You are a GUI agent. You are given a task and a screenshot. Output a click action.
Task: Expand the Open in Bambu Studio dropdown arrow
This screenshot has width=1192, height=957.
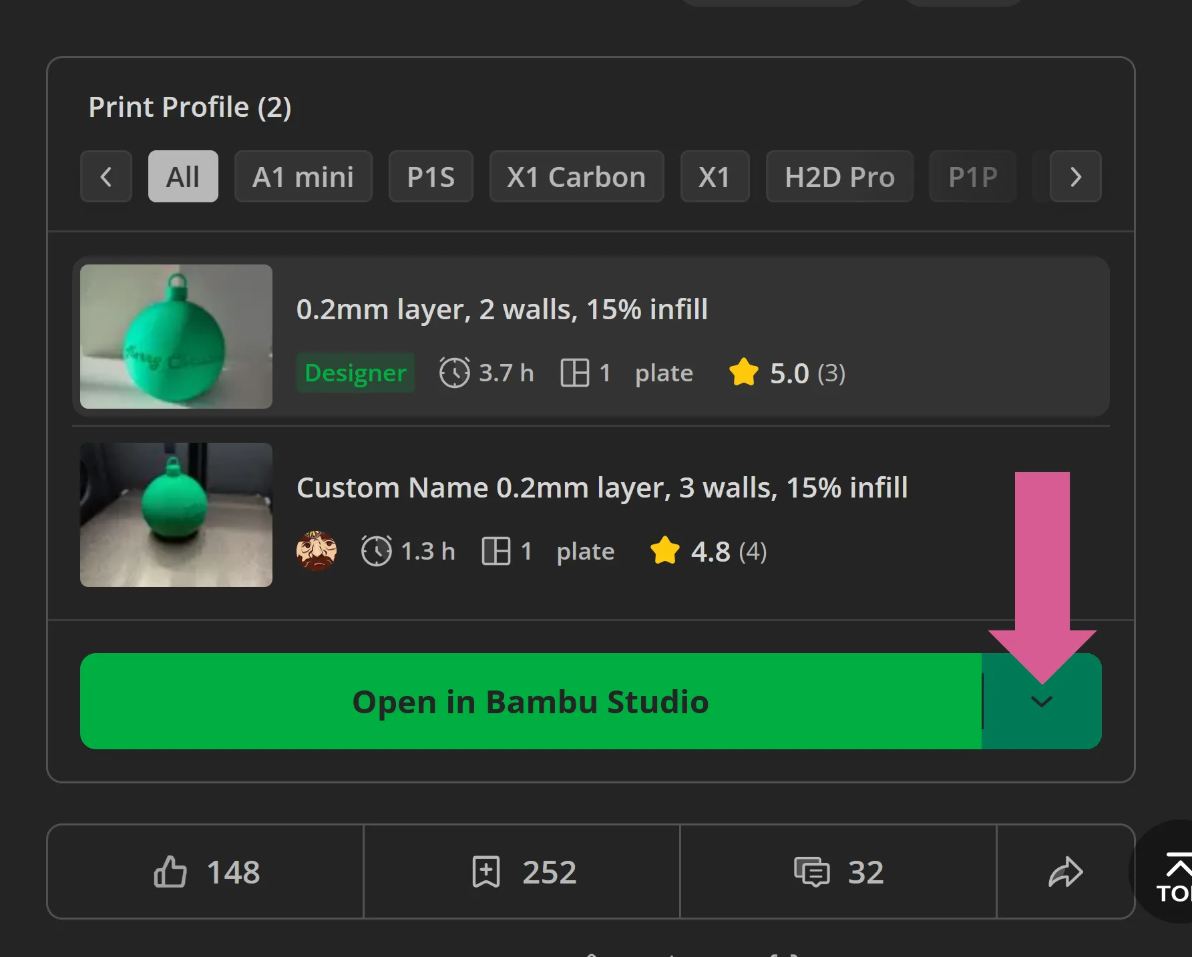(x=1042, y=701)
